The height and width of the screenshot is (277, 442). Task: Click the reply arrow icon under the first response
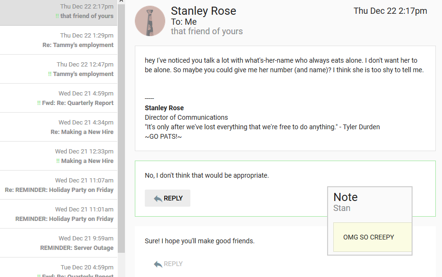[x=158, y=199]
